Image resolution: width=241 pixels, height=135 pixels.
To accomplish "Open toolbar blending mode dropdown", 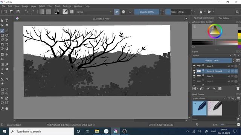I will coord(94,12).
